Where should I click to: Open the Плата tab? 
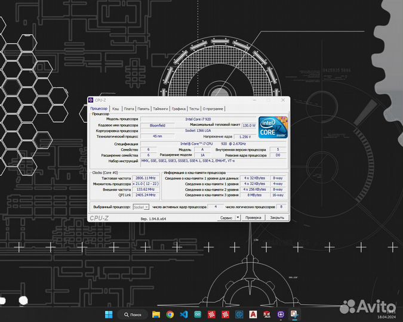129,109
